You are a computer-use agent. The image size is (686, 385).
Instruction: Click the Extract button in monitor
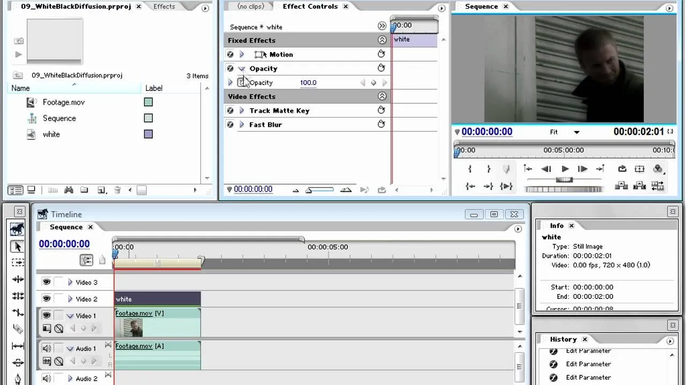click(x=640, y=186)
